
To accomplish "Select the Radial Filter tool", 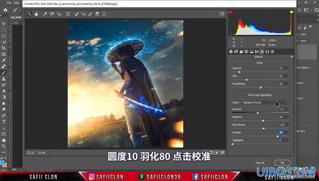I will point(104,14).
